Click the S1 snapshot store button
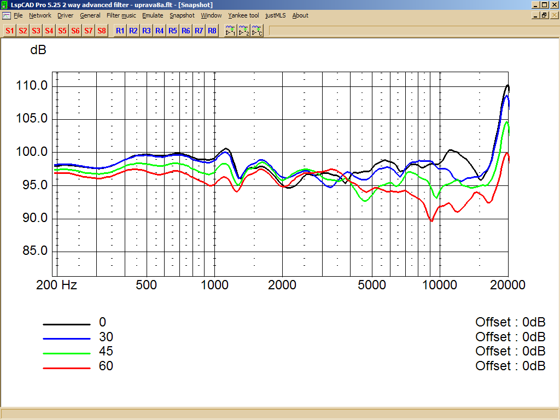This screenshot has height=420, width=560. (x=10, y=31)
